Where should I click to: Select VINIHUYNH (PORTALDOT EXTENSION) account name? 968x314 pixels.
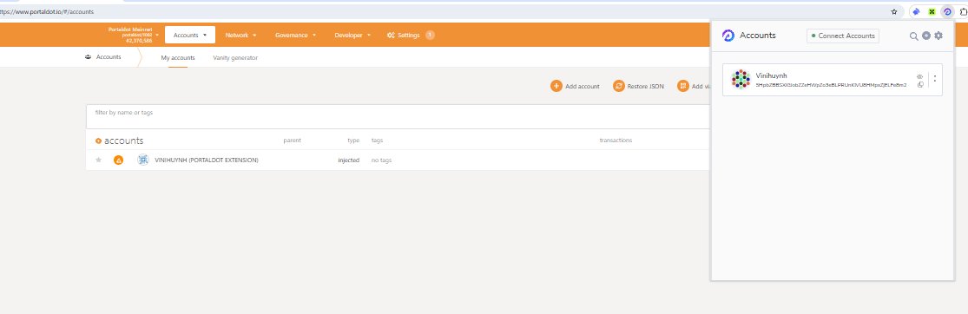[x=207, y=160]
